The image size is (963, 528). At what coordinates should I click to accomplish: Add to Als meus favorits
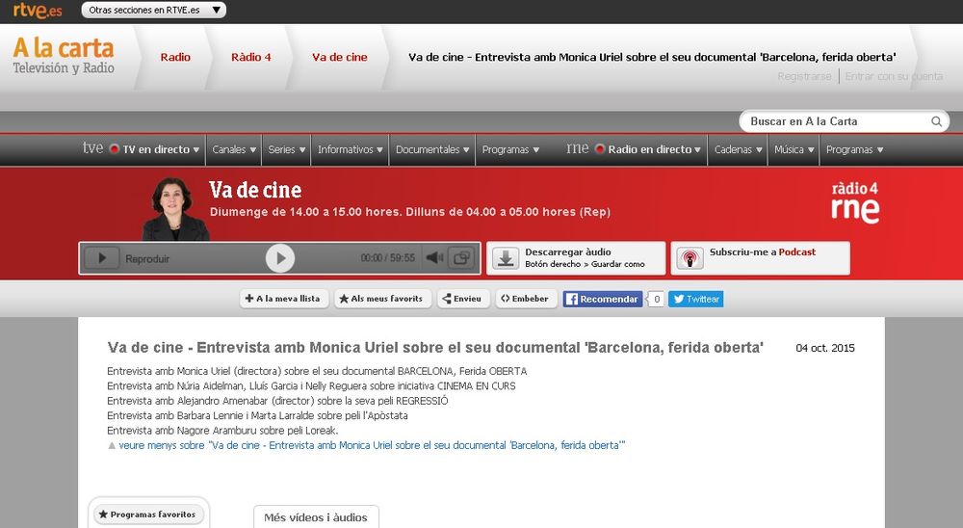click(x=382, y=299)
